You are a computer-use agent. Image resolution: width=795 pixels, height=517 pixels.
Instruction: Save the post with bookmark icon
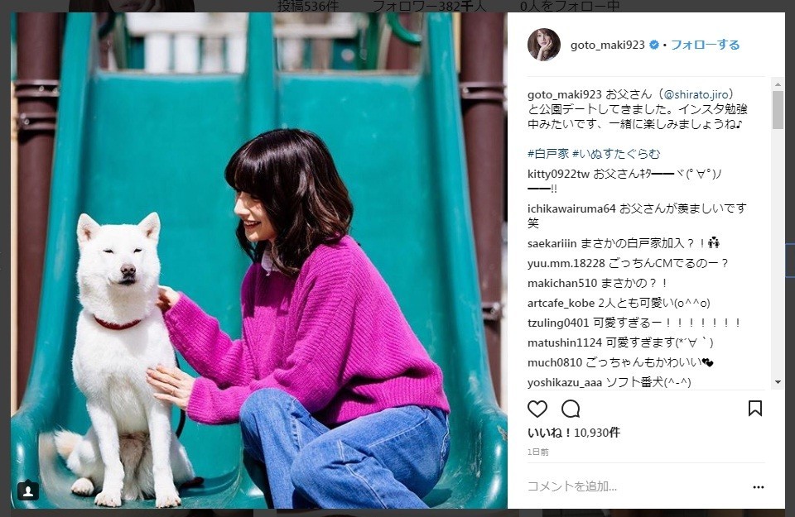pyautogui.click(x=755, y=408)
